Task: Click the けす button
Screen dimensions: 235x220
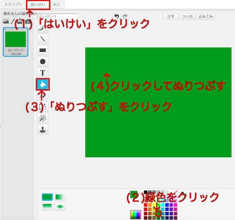Action: [x=171, y=17]
